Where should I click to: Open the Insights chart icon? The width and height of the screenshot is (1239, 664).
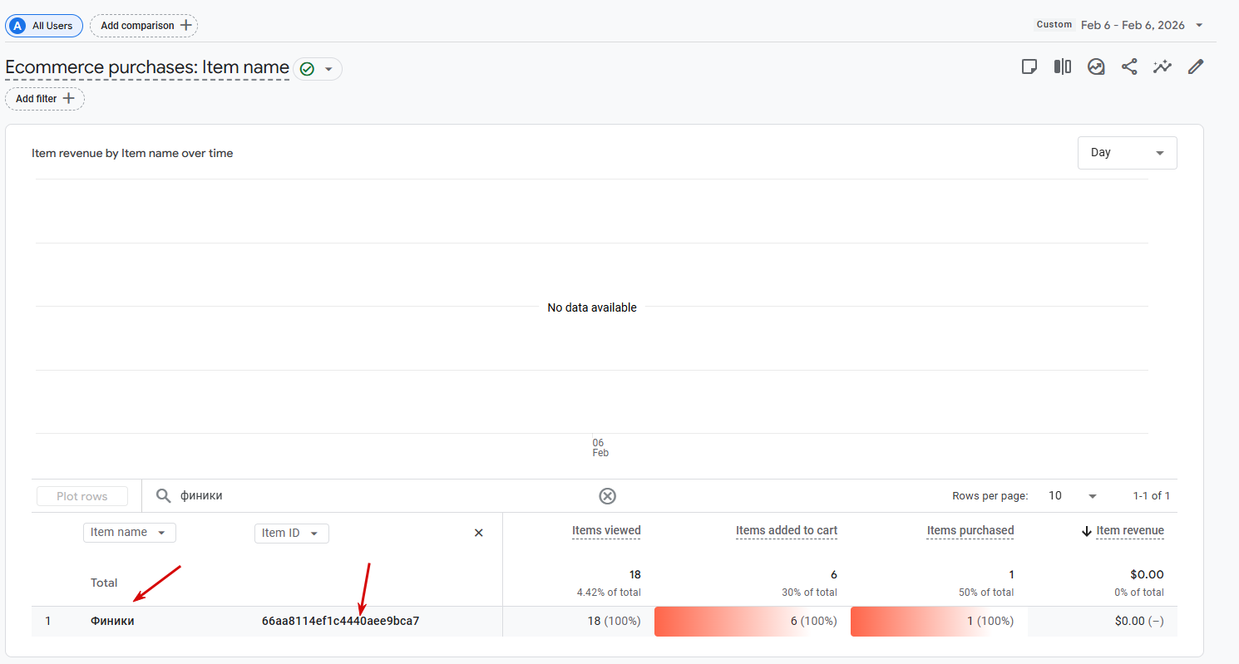point(1096,67)
